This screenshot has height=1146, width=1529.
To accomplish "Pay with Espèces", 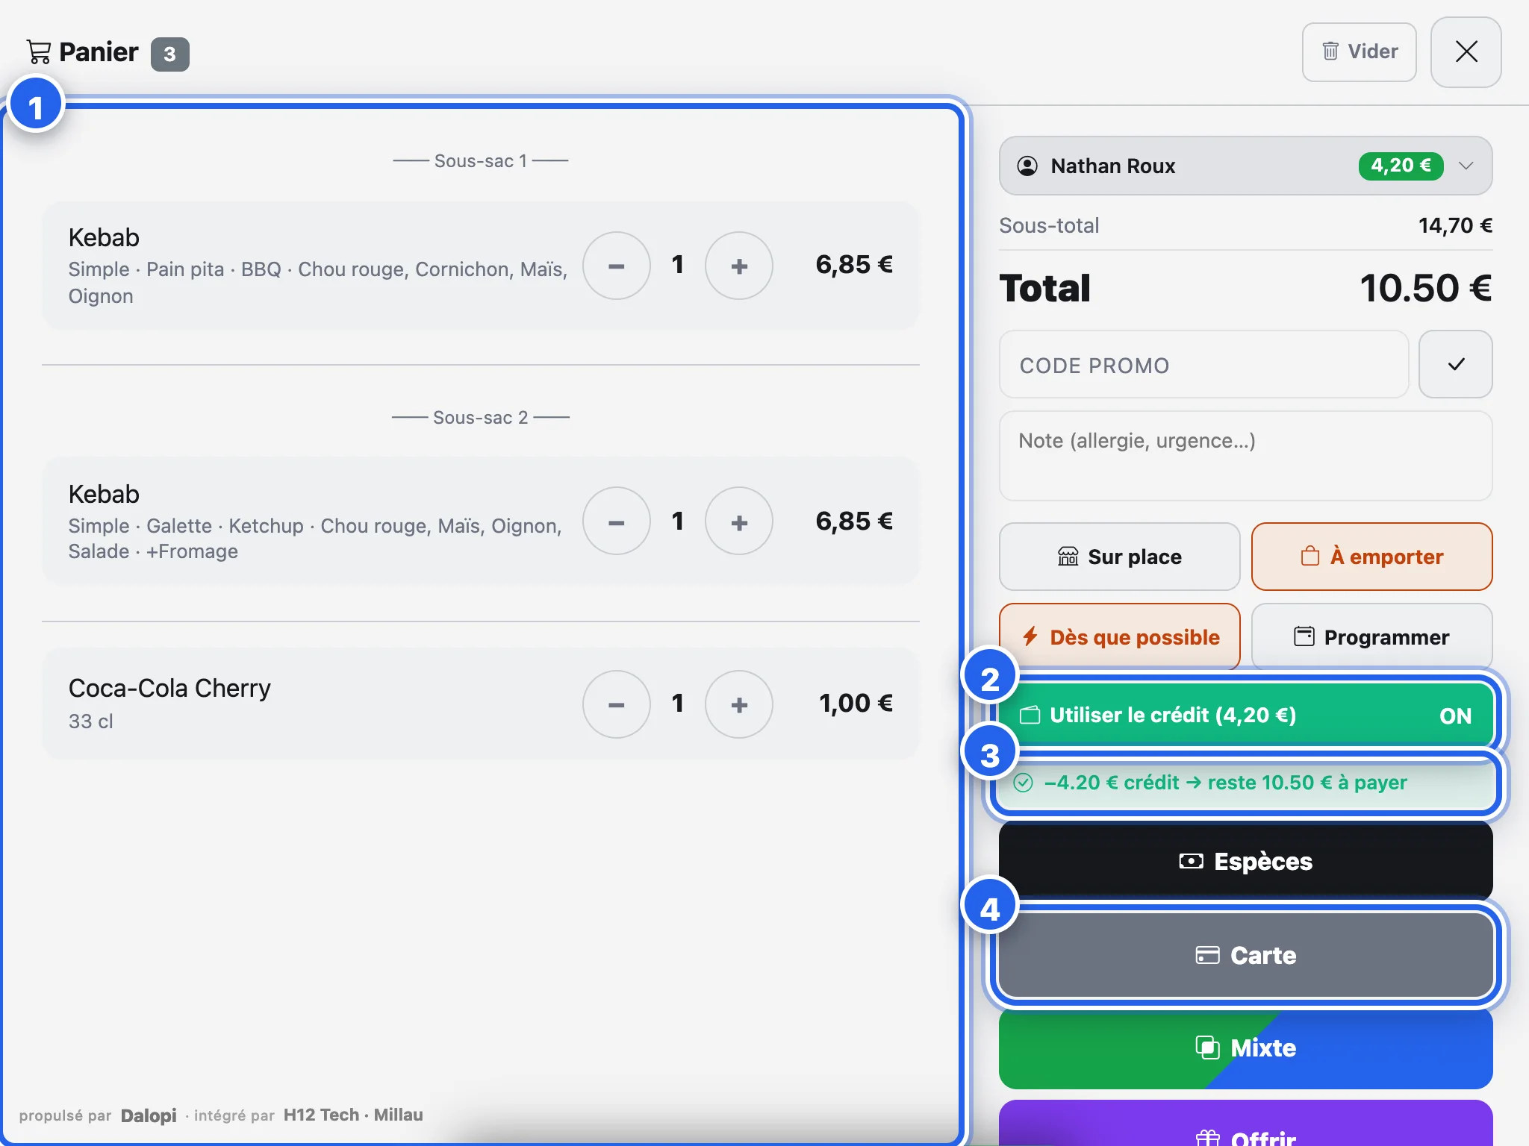I will click(1245, 861).
